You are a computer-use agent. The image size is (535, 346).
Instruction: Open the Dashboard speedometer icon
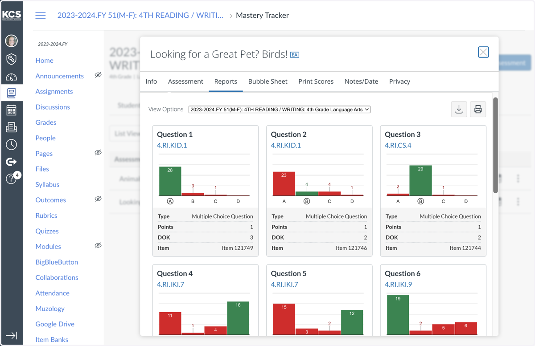12,77
